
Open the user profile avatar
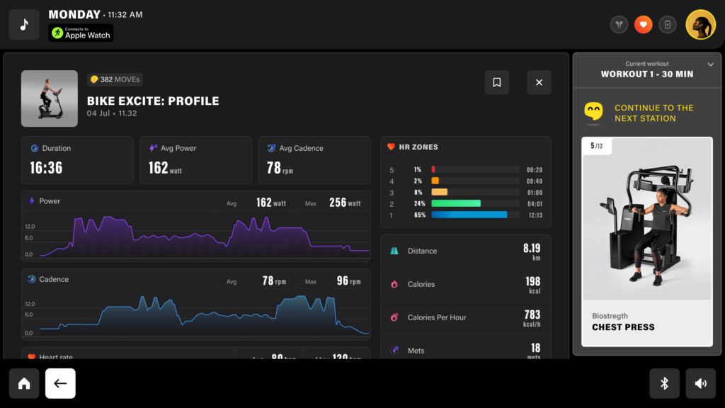[x=700, y=25]
